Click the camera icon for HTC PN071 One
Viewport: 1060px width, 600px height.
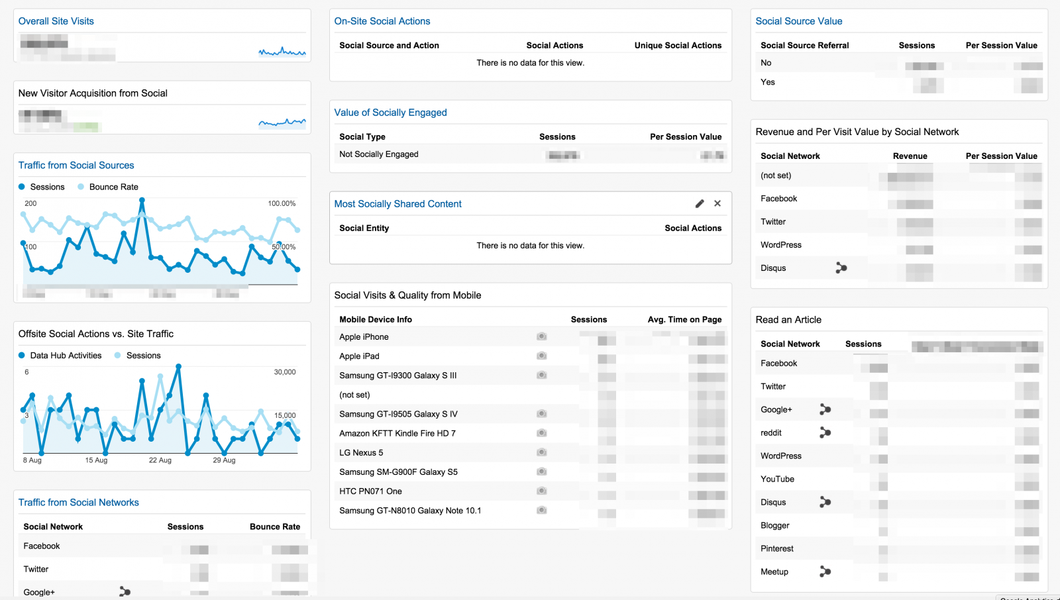(542, 491)
